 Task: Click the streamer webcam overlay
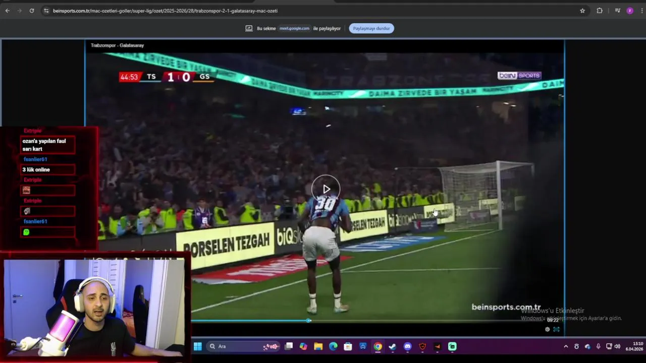coord(94,309)
